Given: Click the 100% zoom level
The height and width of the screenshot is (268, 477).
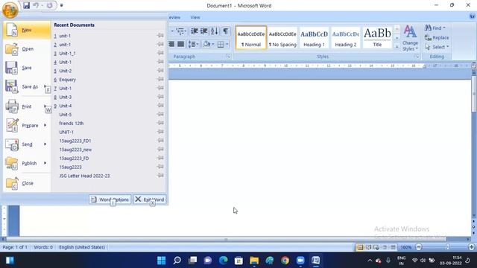Looking at the screenshot, I should click(405, 247).
